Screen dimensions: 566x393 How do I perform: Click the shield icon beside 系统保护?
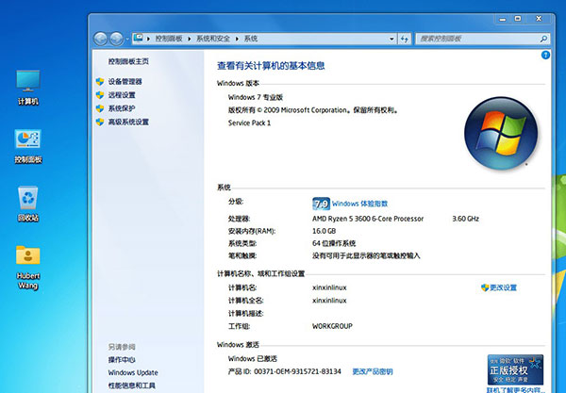(100, 108)
